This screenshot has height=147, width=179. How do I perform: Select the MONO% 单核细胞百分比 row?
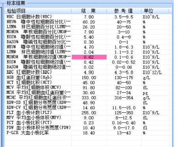[x=88, y=32]
